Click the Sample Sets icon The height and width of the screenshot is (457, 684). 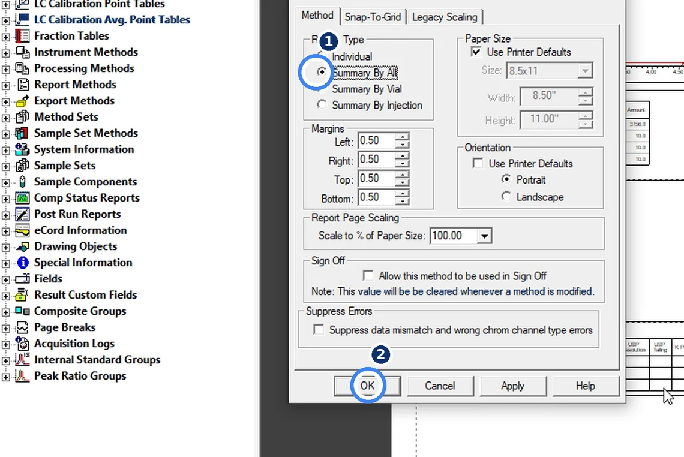(22, 166)
